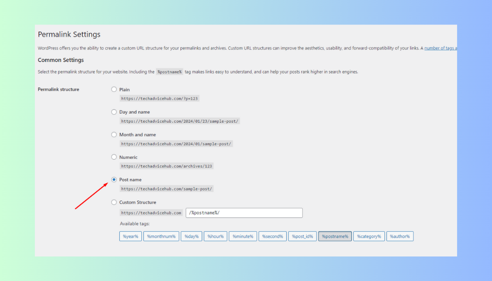Add the %category% tag
Image resolution: width=492 pixels, height=281 pixels.
(x=369, y=236)
